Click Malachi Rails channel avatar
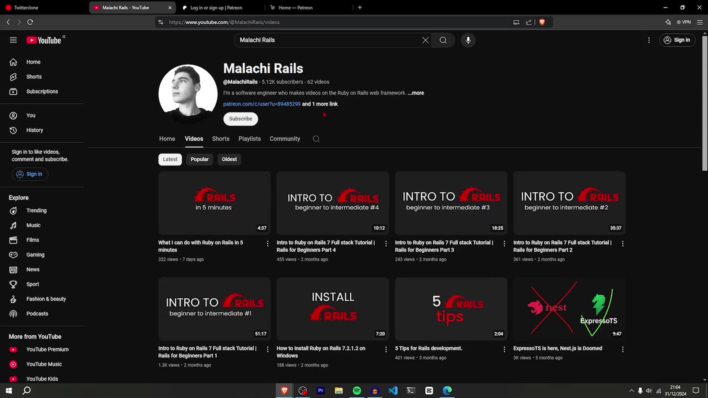 (x=188, y=94)
